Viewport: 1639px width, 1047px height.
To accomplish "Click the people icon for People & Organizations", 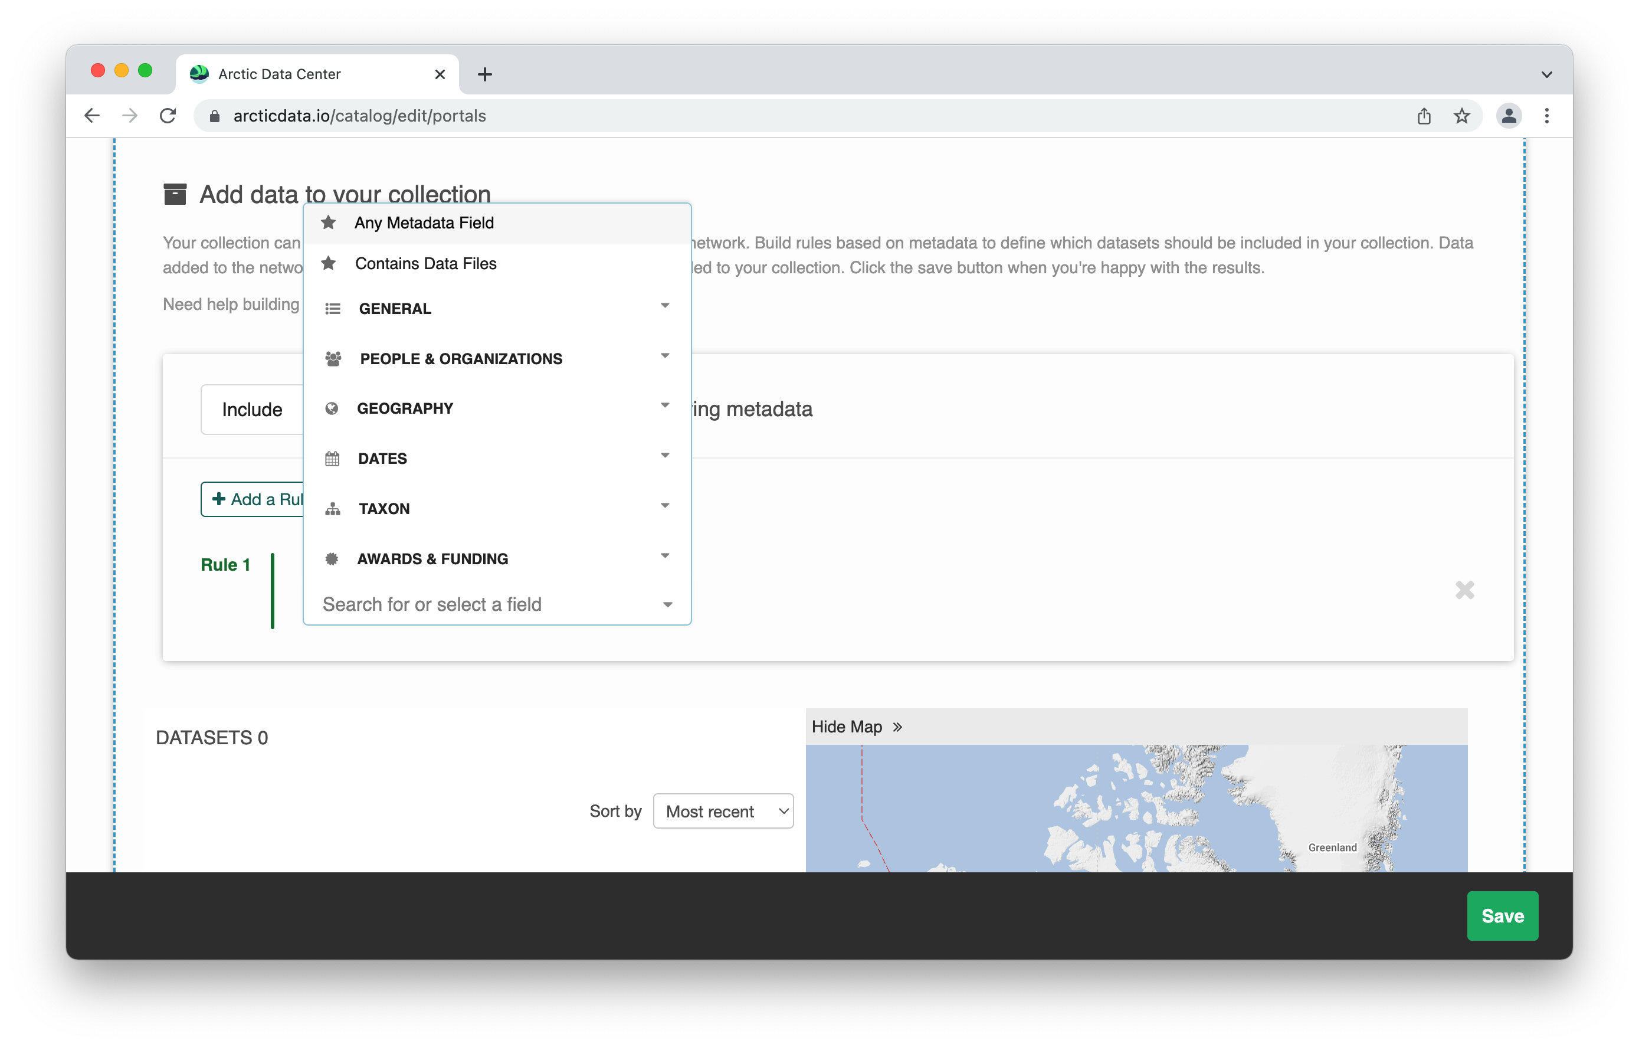I will [x=333, y=359].
